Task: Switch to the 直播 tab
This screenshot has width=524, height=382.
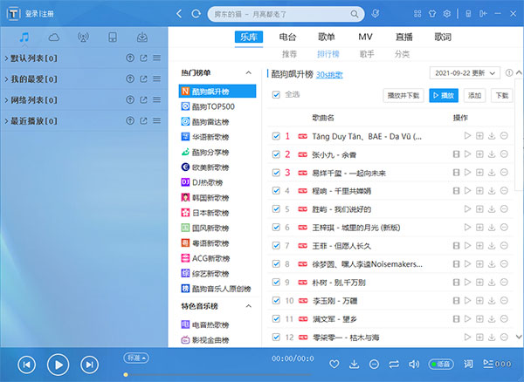Action: click(x=404, y=37)
